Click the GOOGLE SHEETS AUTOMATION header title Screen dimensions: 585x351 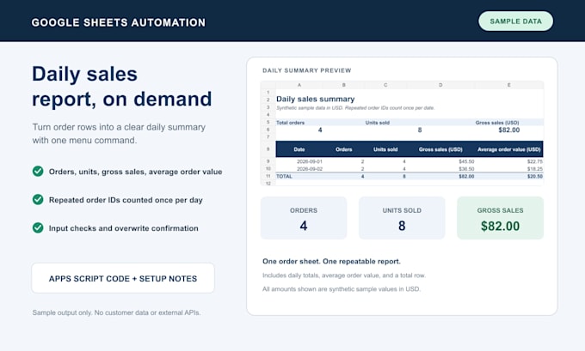coord(118,22)
